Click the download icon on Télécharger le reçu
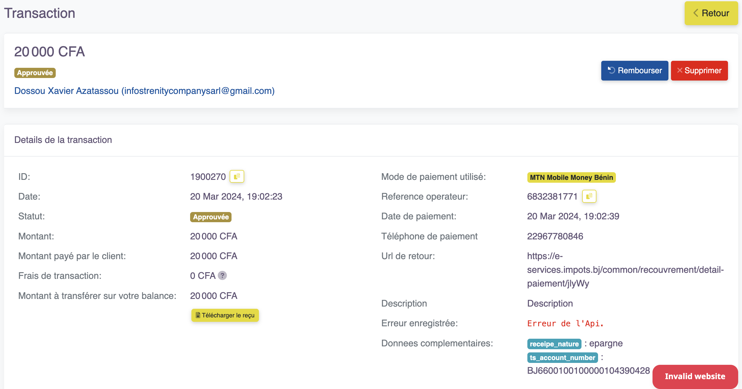The height and width of the screenshot is (389, 742). [198, 315]
